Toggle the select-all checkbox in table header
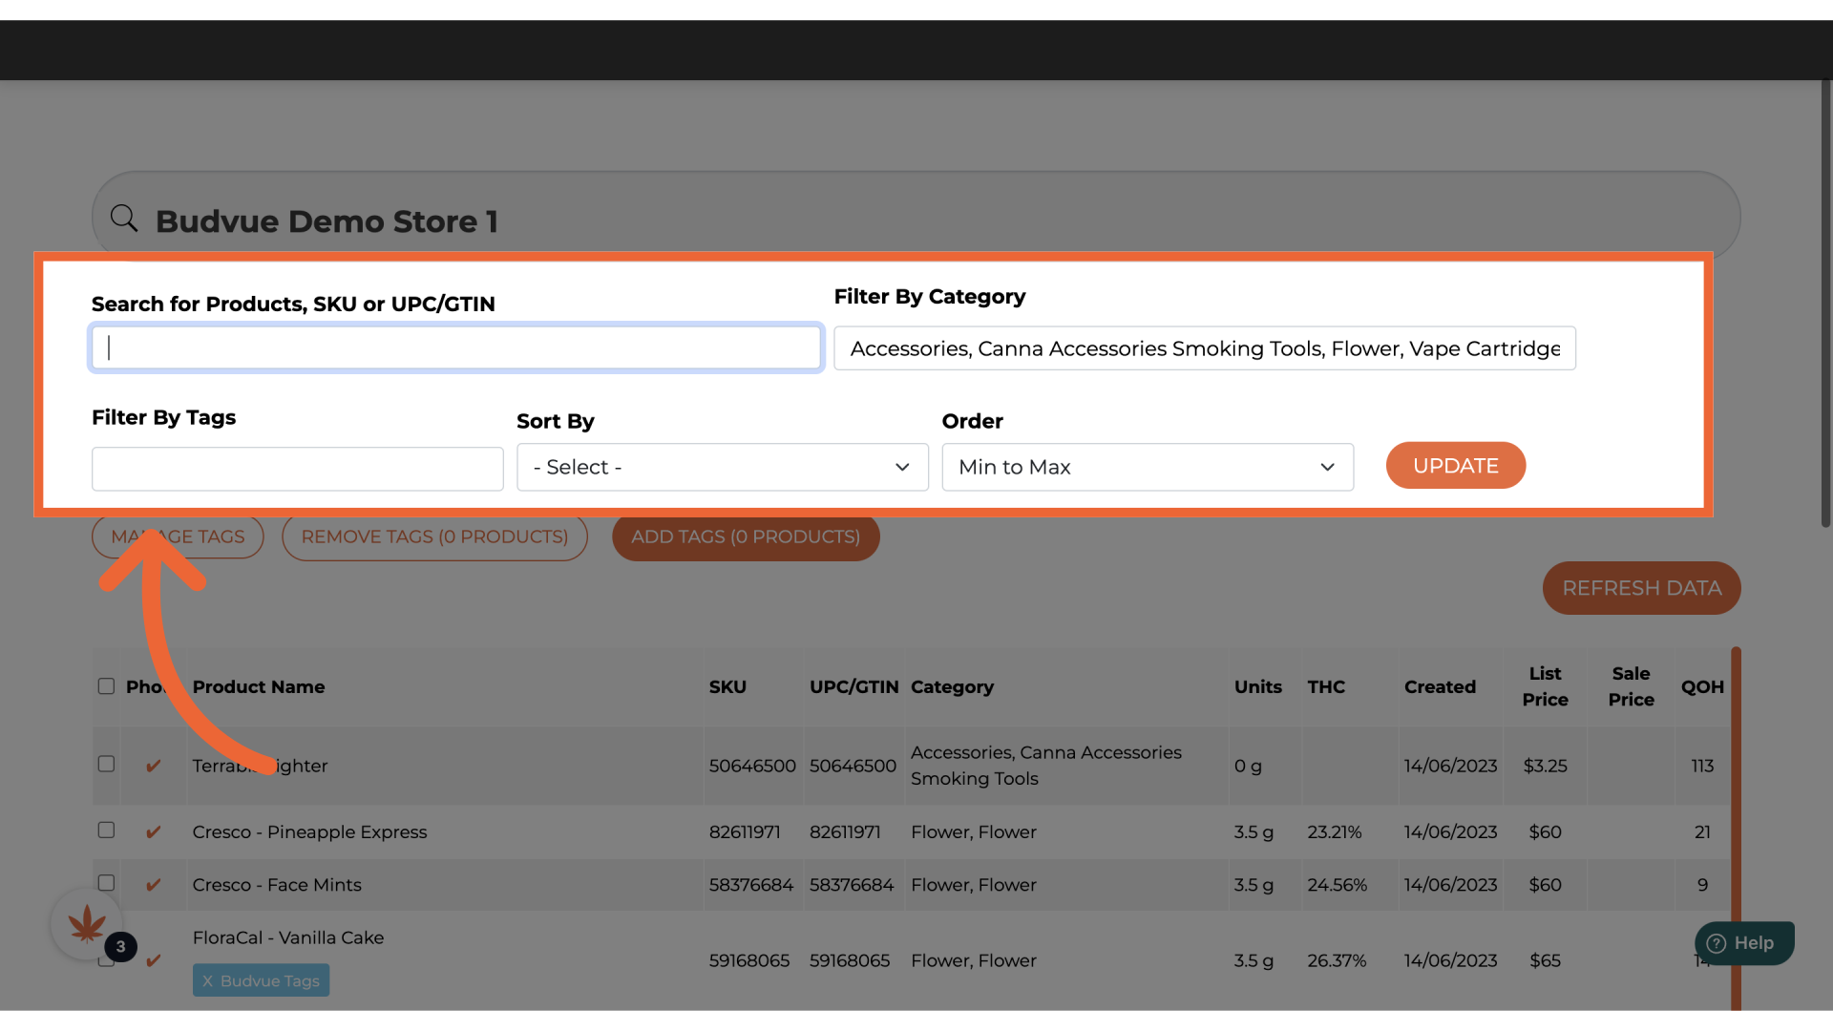 (x=106, y=686)
